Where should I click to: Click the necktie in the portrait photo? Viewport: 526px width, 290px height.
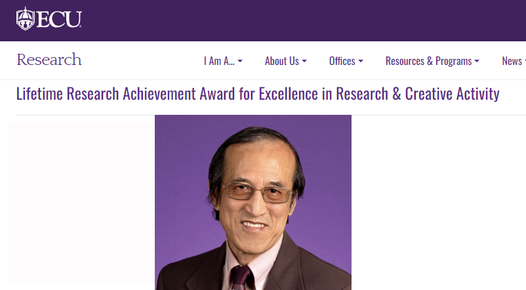click(x=241, y=278)
